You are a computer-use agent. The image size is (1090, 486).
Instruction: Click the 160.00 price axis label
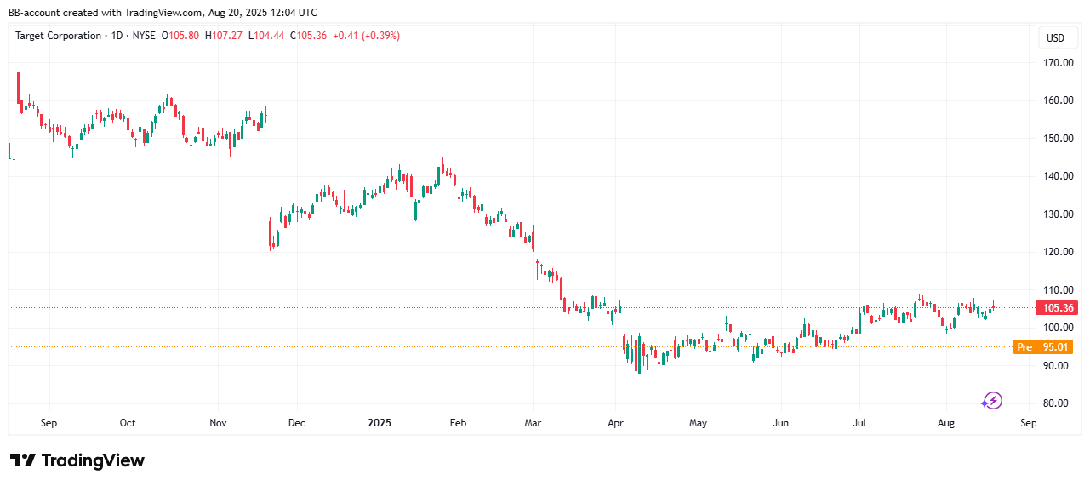click(x=1058, y=100)
